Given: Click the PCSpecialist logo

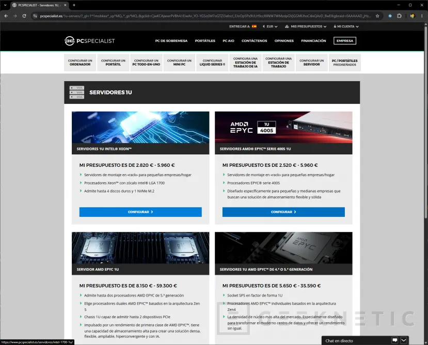Looking at the screenshot, I should tap(89, 41).
